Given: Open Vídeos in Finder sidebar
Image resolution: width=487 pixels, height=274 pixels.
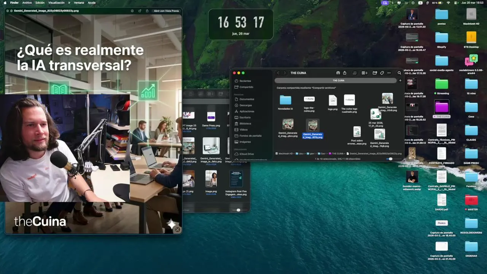Looking at the screenshot, I should point(241,130).
